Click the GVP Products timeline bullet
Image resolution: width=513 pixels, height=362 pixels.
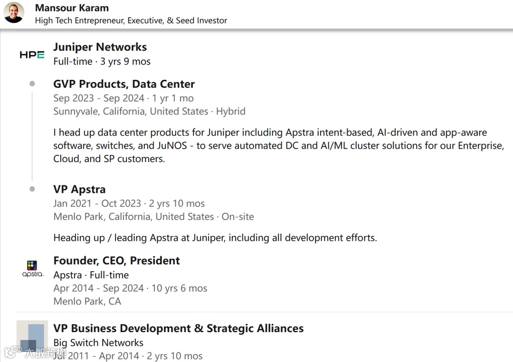pyautogui.click(x=32, y=84)
